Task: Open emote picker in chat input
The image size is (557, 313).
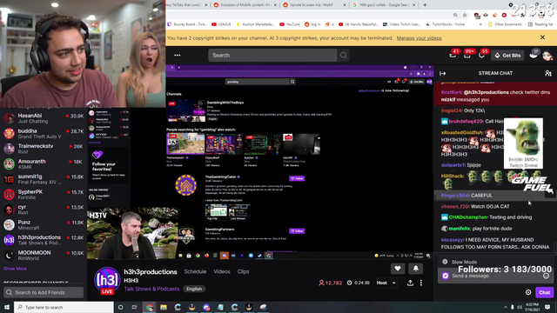Action: click(546, 276)
